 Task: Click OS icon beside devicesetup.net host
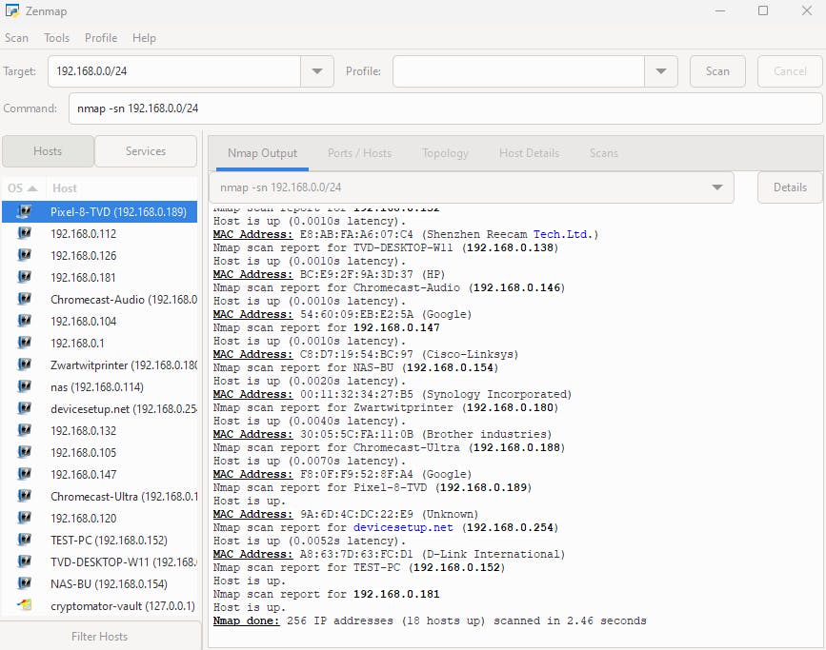[x=24, y=408]
